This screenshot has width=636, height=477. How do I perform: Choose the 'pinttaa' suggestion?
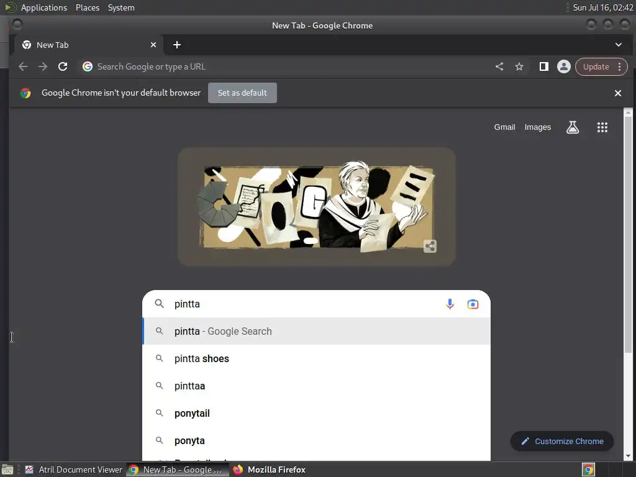pyautogui.click(x=316, y=386)
